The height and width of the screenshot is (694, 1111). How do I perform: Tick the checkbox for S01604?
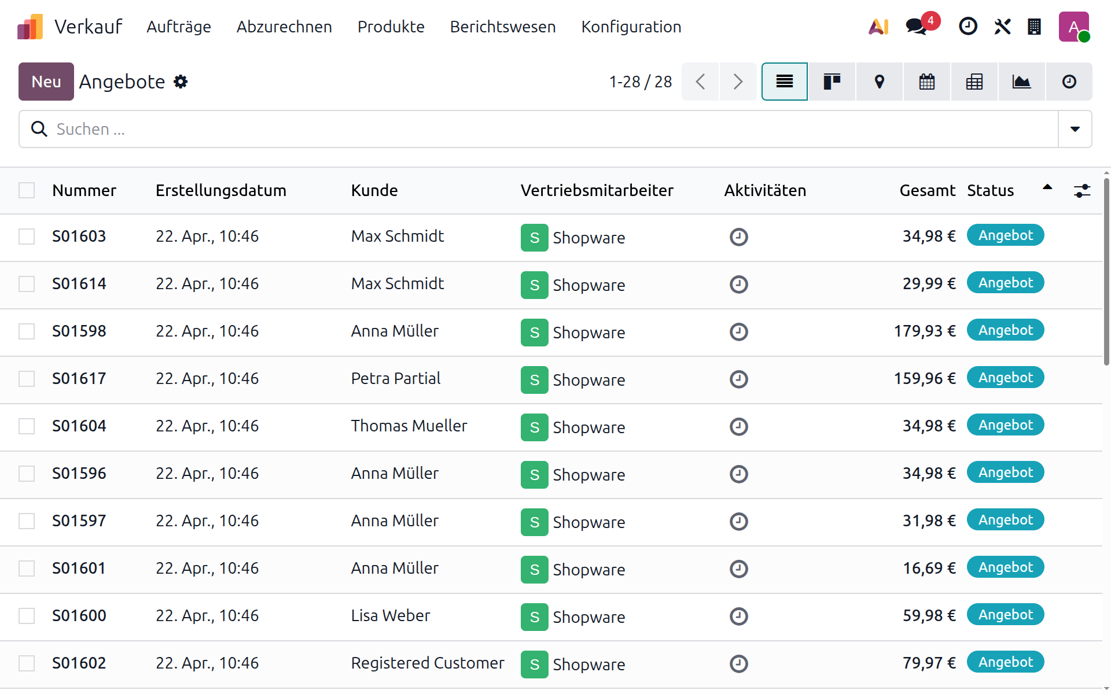(x=27, y=426)
